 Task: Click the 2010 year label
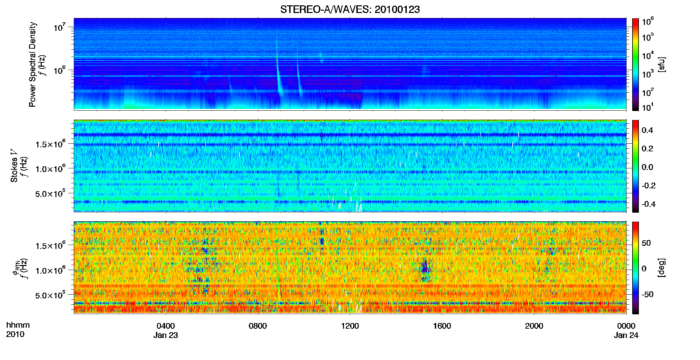click(x=15, y=335)
